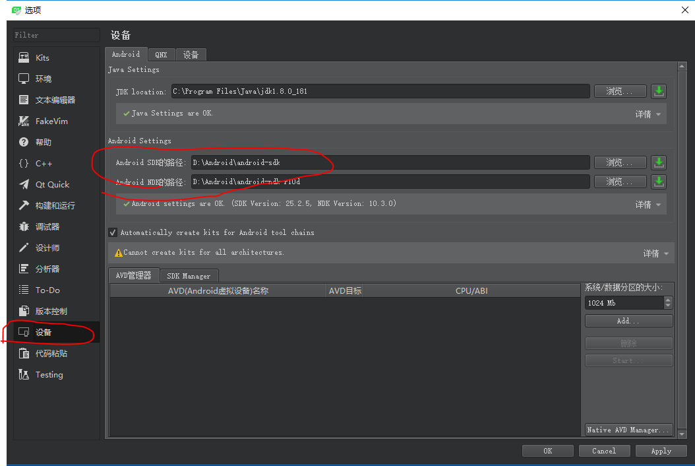Switch to the QNX tab
Image resolution: width=695 pixels, height=466 pixels.
point(161,54)
